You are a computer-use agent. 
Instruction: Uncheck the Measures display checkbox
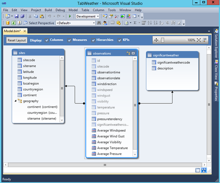point(69,40)
